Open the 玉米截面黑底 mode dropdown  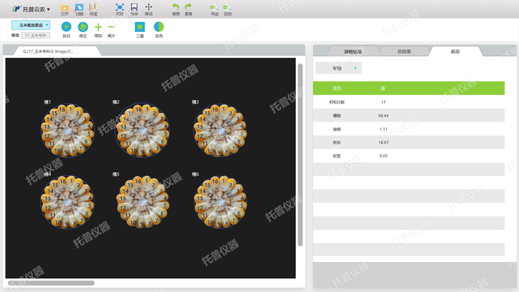point(31,25)
